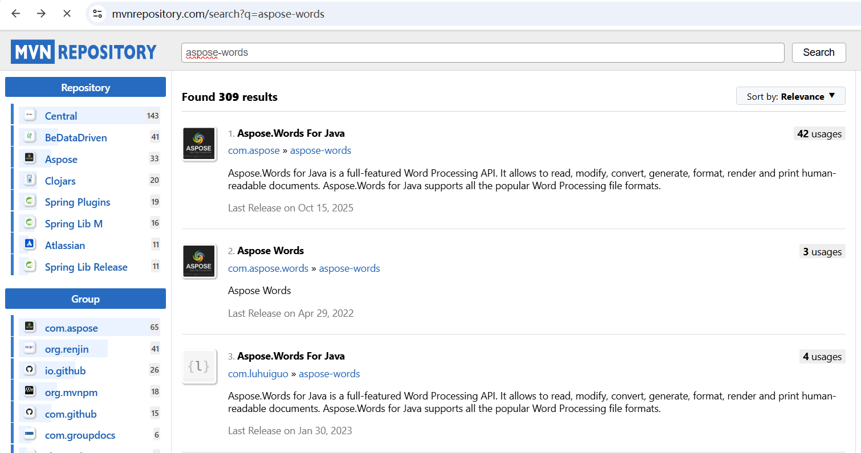Filter by io.github group

click(65, 370)
